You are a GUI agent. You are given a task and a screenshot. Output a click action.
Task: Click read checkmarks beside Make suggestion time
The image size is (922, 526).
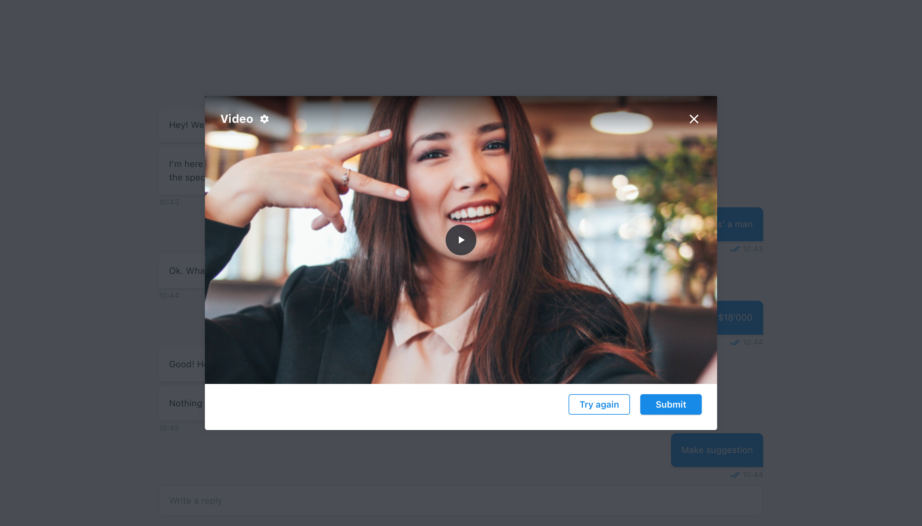[x=734, y=475]
